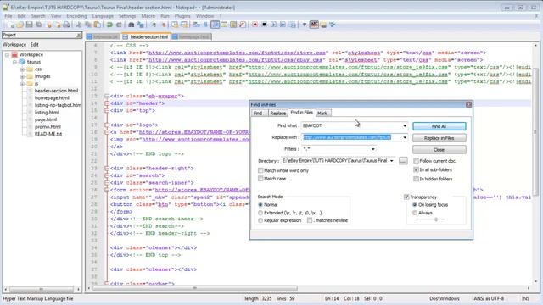Expand the images folder
Viewport: 543px width, 305px height.
[22, 76]
